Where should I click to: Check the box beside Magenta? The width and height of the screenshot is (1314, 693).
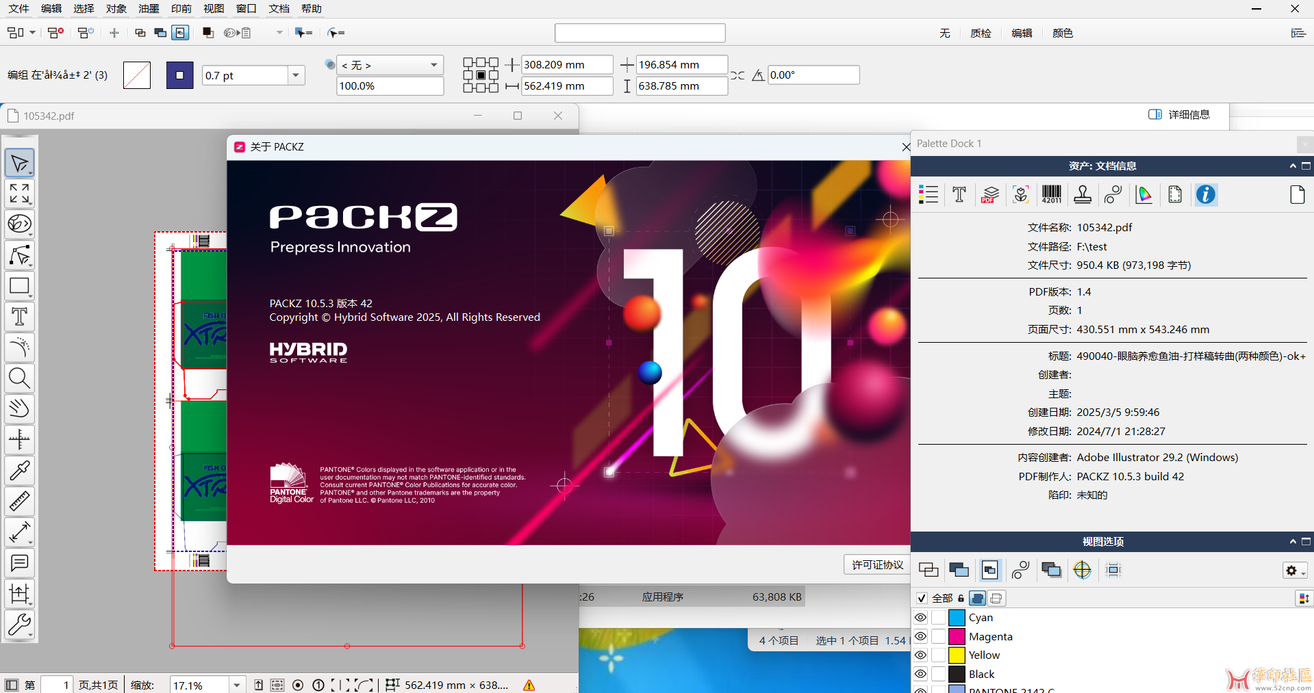[939, 636]
